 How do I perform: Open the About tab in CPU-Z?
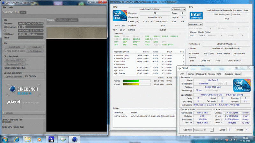click(x=238, y=74)
